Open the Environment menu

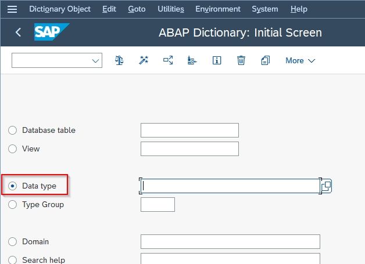tap(218, 9)
